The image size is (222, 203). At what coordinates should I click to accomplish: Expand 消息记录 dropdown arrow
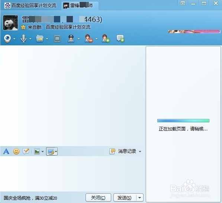pyautogui.click(x=140, y=151)
